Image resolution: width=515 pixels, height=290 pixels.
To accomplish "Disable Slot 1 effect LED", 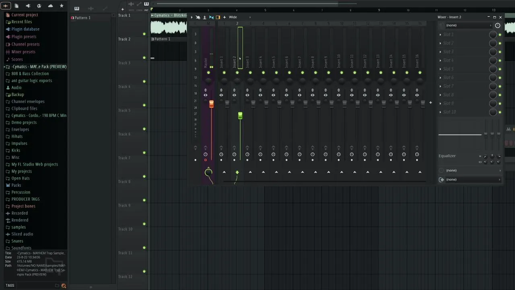I will click(500, 35).
